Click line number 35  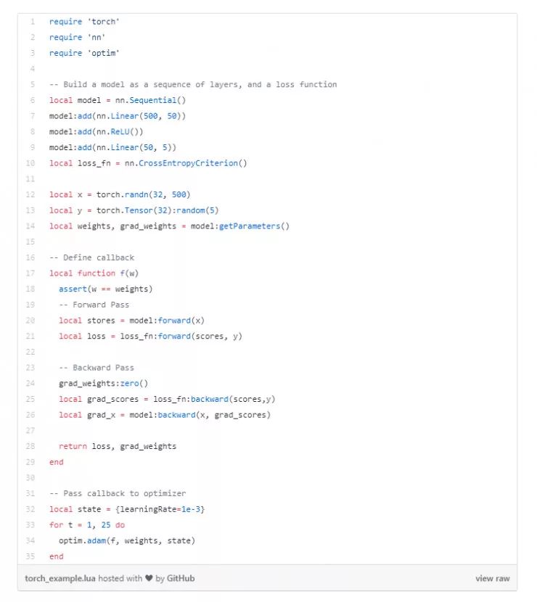[x=30, y=556]
